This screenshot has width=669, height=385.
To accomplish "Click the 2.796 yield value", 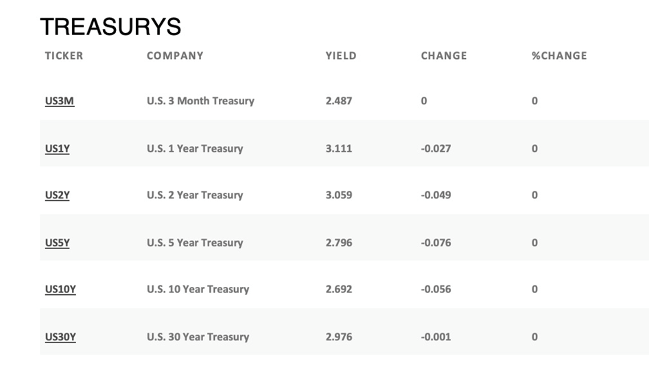I will pyautogui.click(x=339, y=242).
